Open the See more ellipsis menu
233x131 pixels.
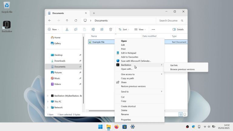[x=153, y=29]
